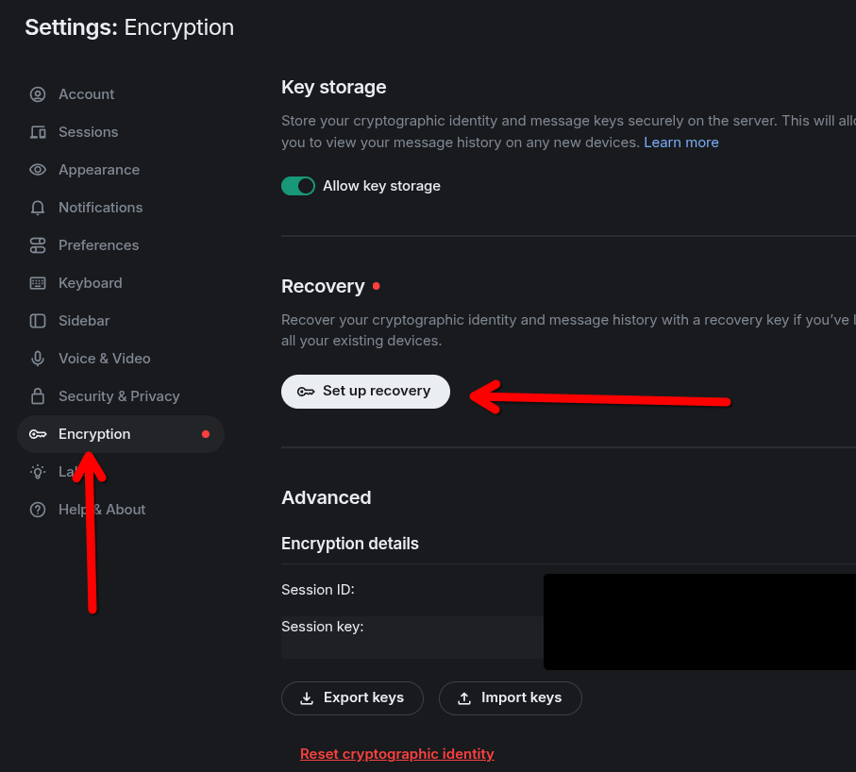
Task: Click the Help & About question mark icon
Action: pos(38,510)
